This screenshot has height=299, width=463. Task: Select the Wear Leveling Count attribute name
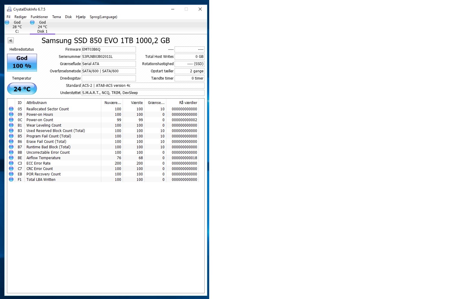44,125
